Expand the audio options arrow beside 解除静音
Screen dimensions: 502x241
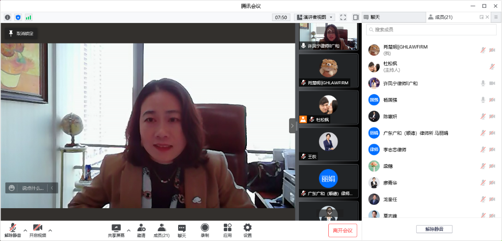point(25,230)
